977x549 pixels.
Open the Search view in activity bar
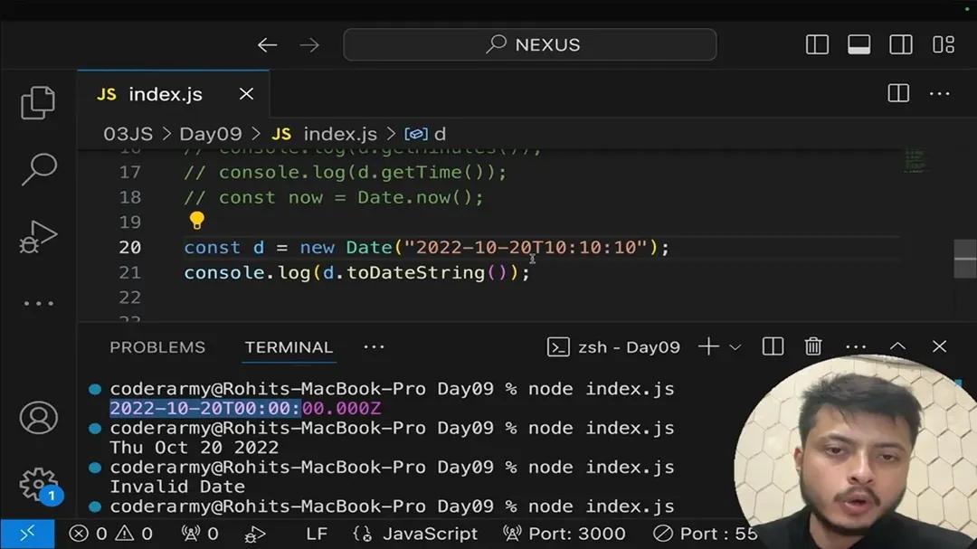click(x=39, y=169)
